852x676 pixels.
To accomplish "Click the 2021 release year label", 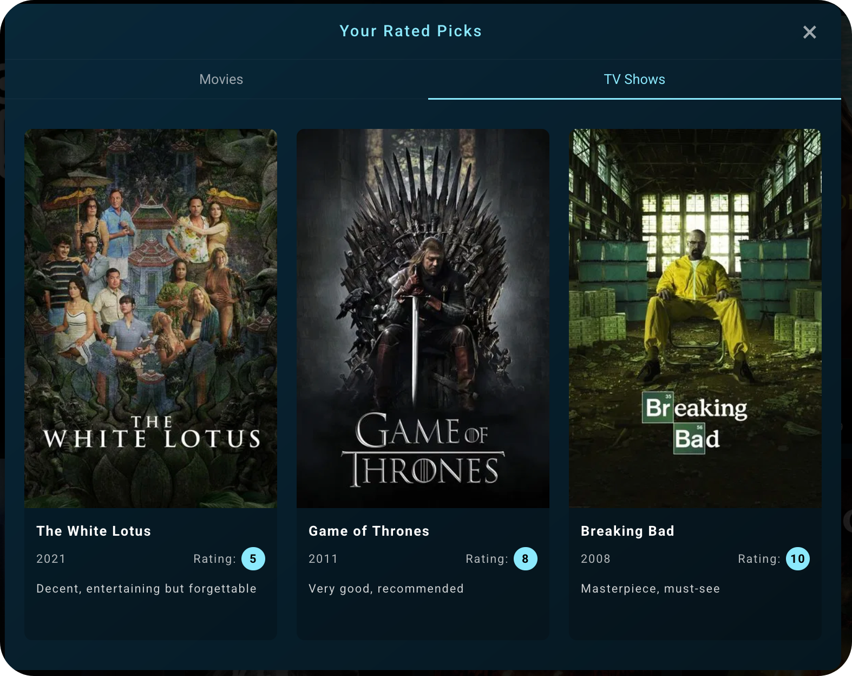I will coord(51,559).
